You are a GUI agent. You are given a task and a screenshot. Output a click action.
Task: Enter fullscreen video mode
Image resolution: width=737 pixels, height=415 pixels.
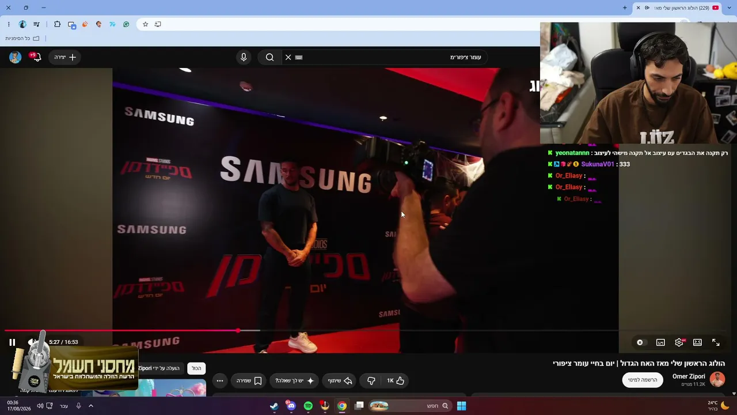(x=716, y=342)
